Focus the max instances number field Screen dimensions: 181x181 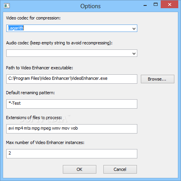click(72, 154)
